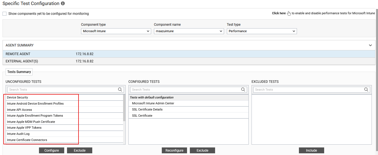This screenshot has height=155, width=378.
Task: Click Exclude under Unconfigured Tests
Action: 80,151
